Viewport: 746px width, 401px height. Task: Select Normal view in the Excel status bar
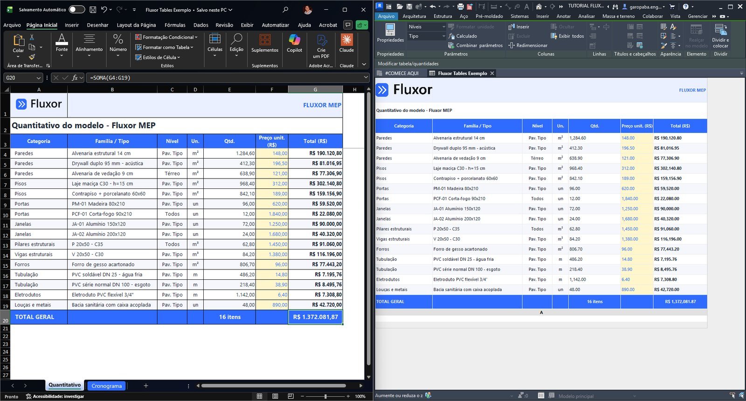coord(259,396)
